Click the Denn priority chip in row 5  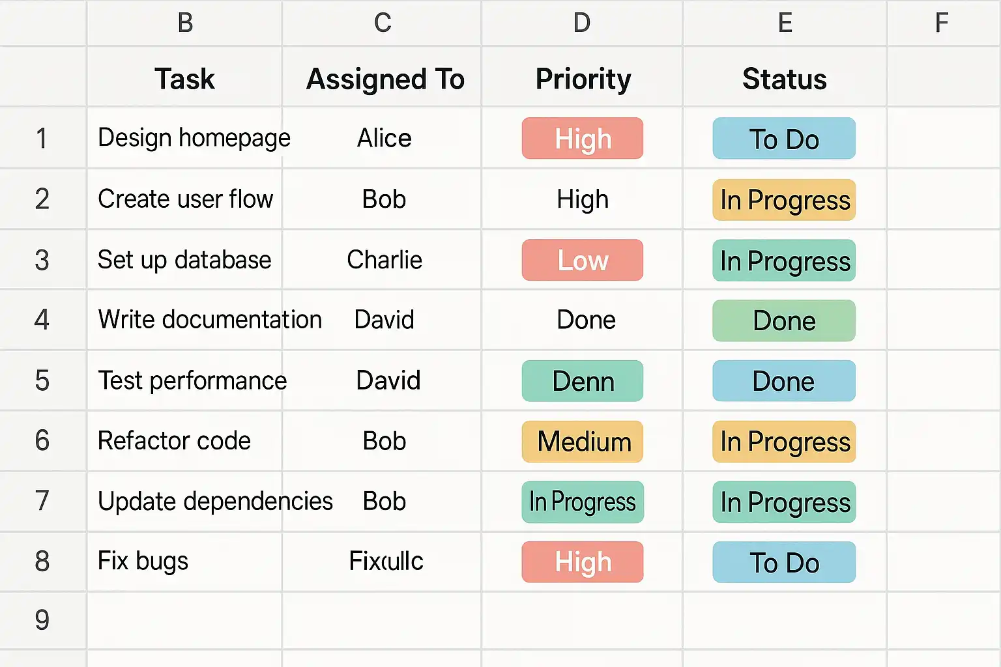[x=582, y=381]
